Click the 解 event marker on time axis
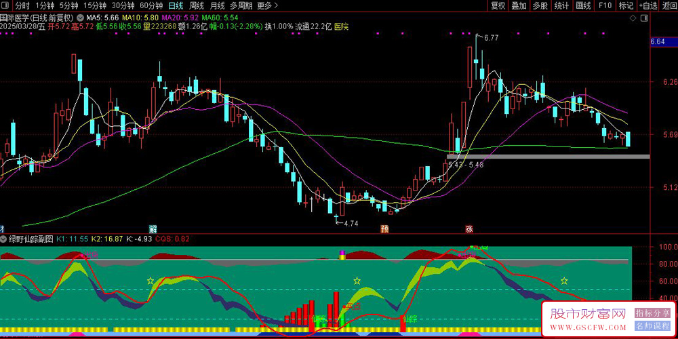The height and width of the screenshot is (339, 678). pos(153,228)
